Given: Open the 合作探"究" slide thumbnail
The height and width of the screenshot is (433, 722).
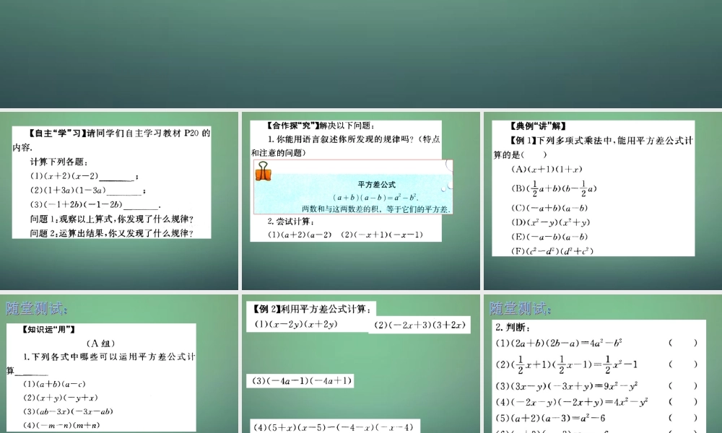Looking at the screenshot, I should pyautogui.click(x=361, y=201).
